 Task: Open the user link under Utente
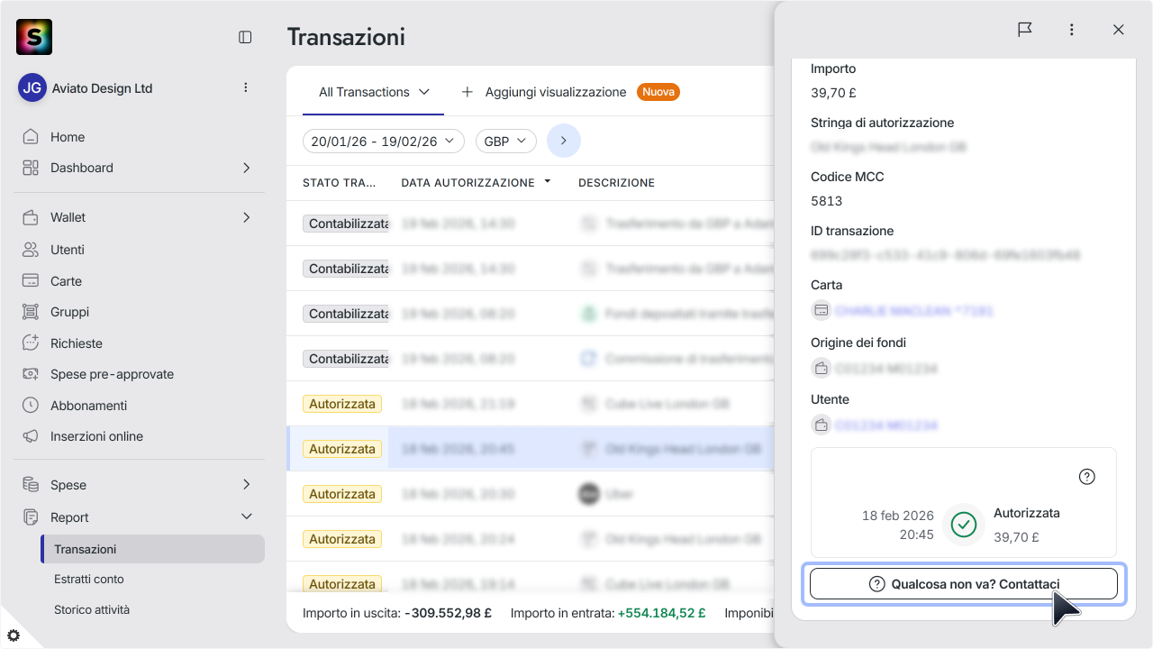coord(886,425)
